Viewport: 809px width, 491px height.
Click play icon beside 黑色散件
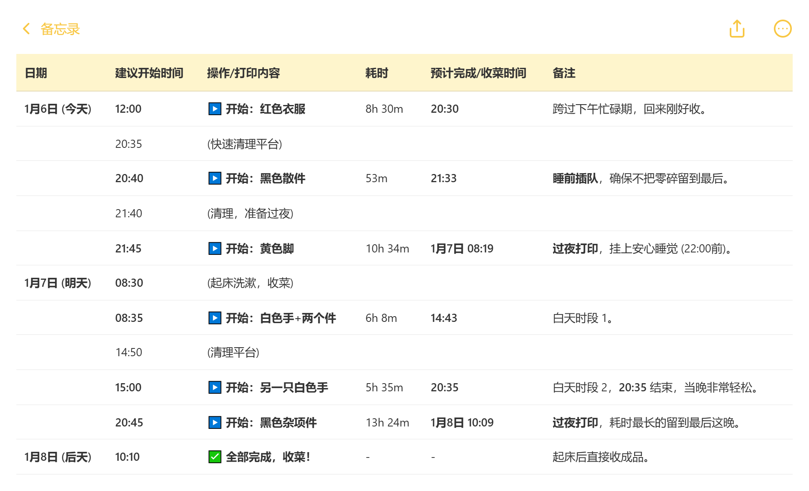[x=215, y=178]
